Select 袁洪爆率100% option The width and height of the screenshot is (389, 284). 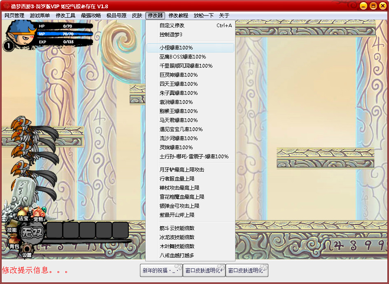(x=190, y=102)
